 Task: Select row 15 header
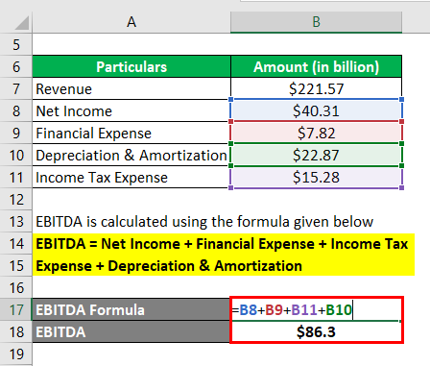16,265
